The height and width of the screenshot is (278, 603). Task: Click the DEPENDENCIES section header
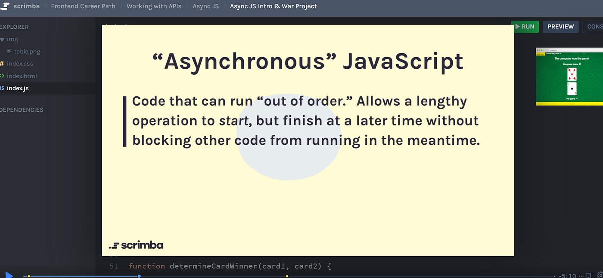(x=22, y=110)
